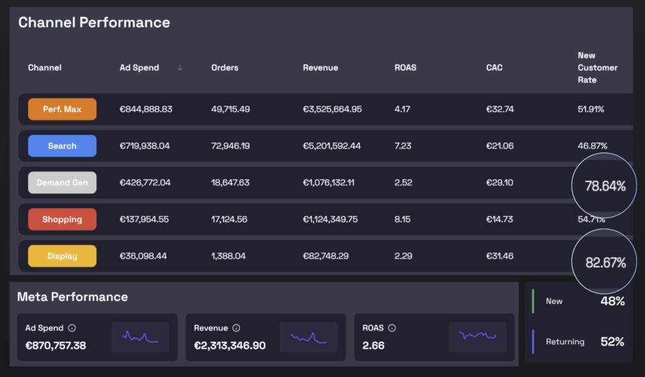Open the Meta ROAS sparkline chart
The width and height of the screenshot is (645, 377).
477,337
